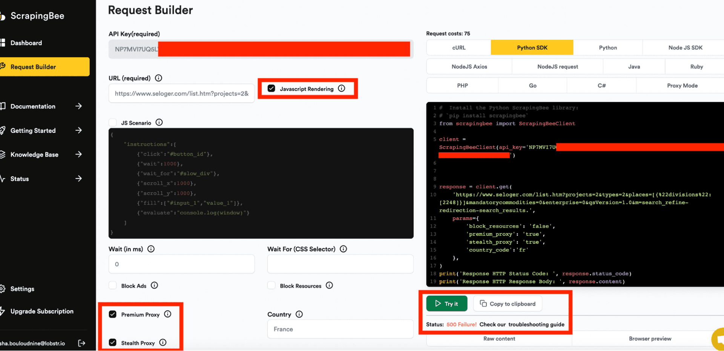Click the green Try it button
The image size is (724, 351).
447,304
